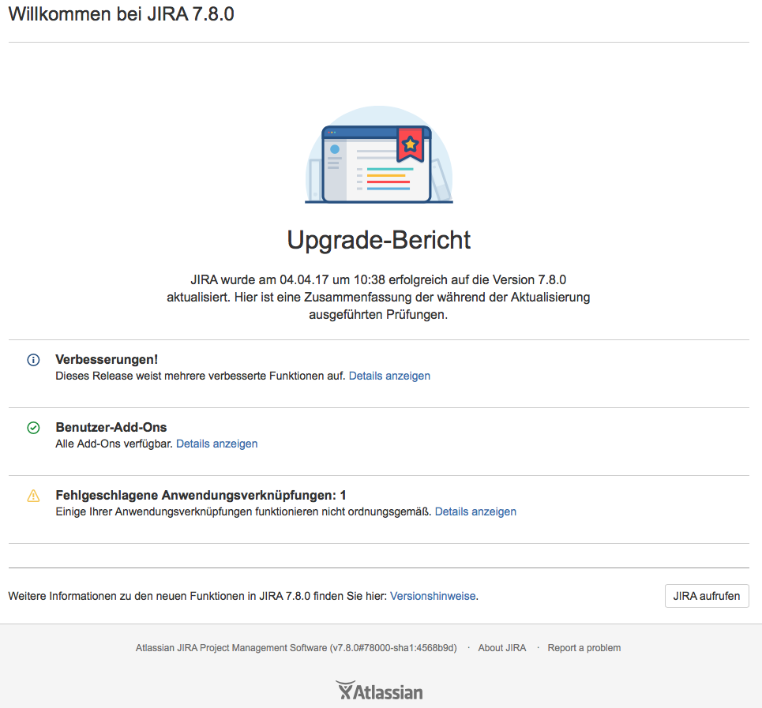Click the Willkommen bei JIRA 7.8.0 heading
This screenshot has width=762, height=708.
click(x=121, y=14)
